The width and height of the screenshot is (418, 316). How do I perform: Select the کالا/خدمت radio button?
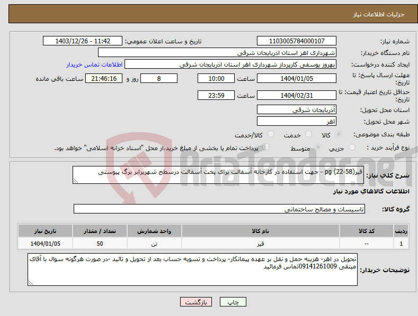[271, 134]
